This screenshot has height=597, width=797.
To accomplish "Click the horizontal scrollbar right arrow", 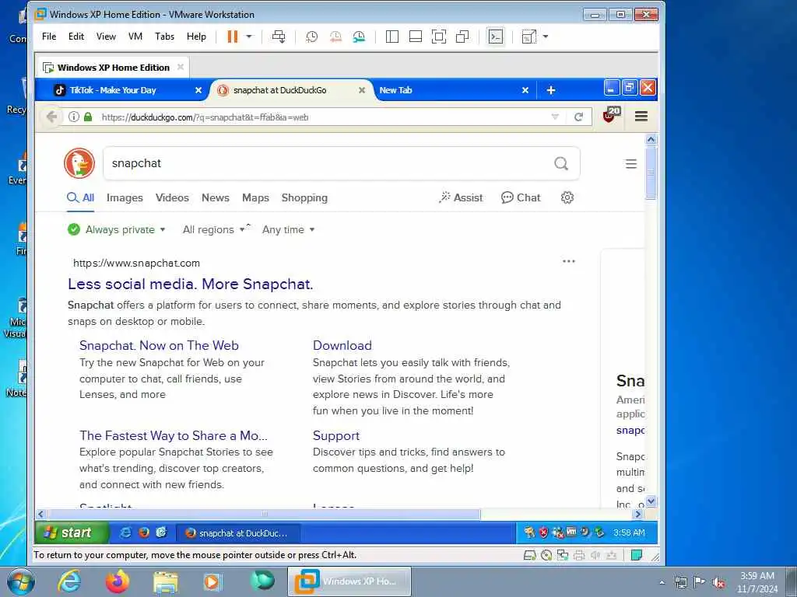I will (x=638, y=515).
